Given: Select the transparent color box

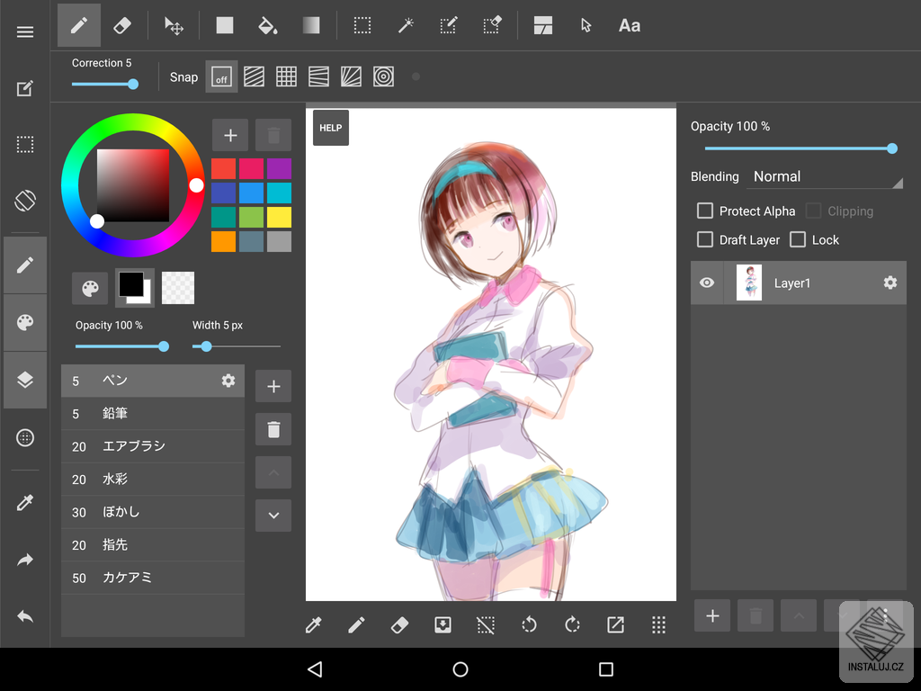Looking at the screenshot, I should 178,288.
